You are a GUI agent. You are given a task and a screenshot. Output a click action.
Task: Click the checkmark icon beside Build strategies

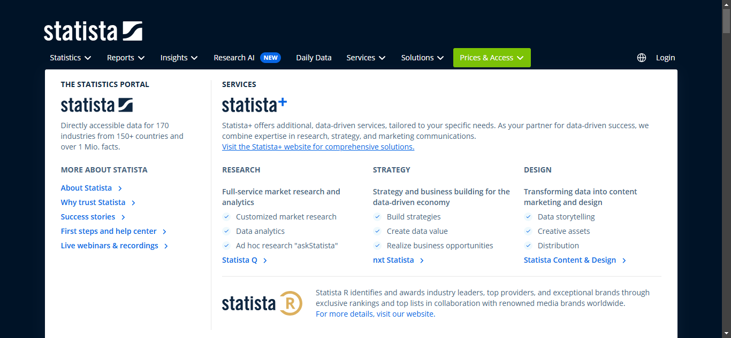[377, 217]
